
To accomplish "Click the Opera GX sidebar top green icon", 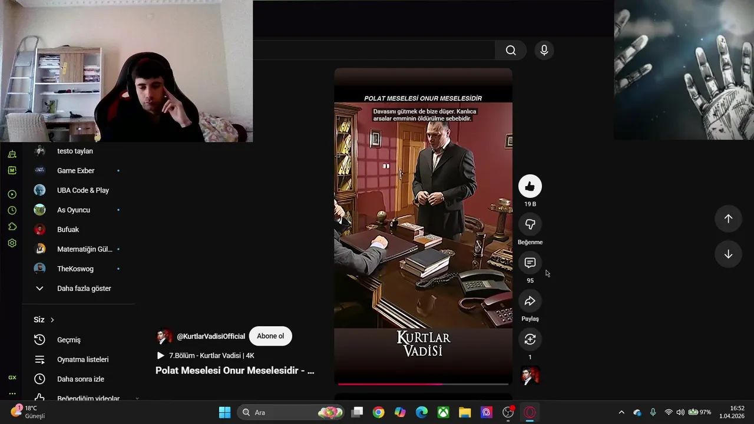I will (12, 154).
